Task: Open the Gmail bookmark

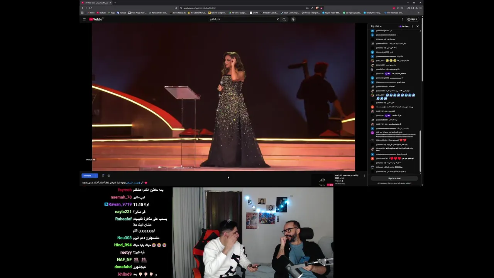Action: [x=91, y=13]
